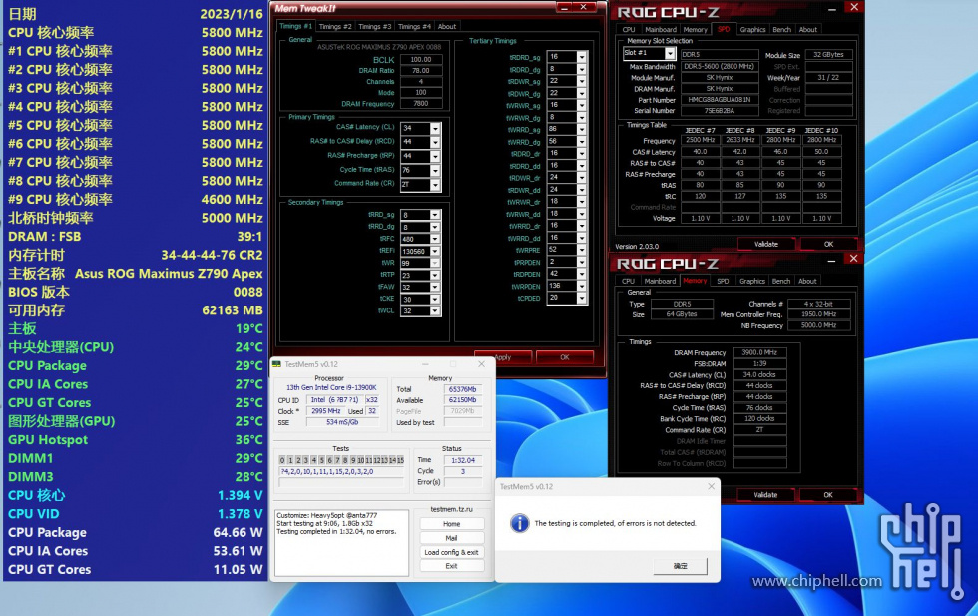Select the Timings #4 tab in MemTweakIt
The image size is (978, 616).
[x=414, y=26]
